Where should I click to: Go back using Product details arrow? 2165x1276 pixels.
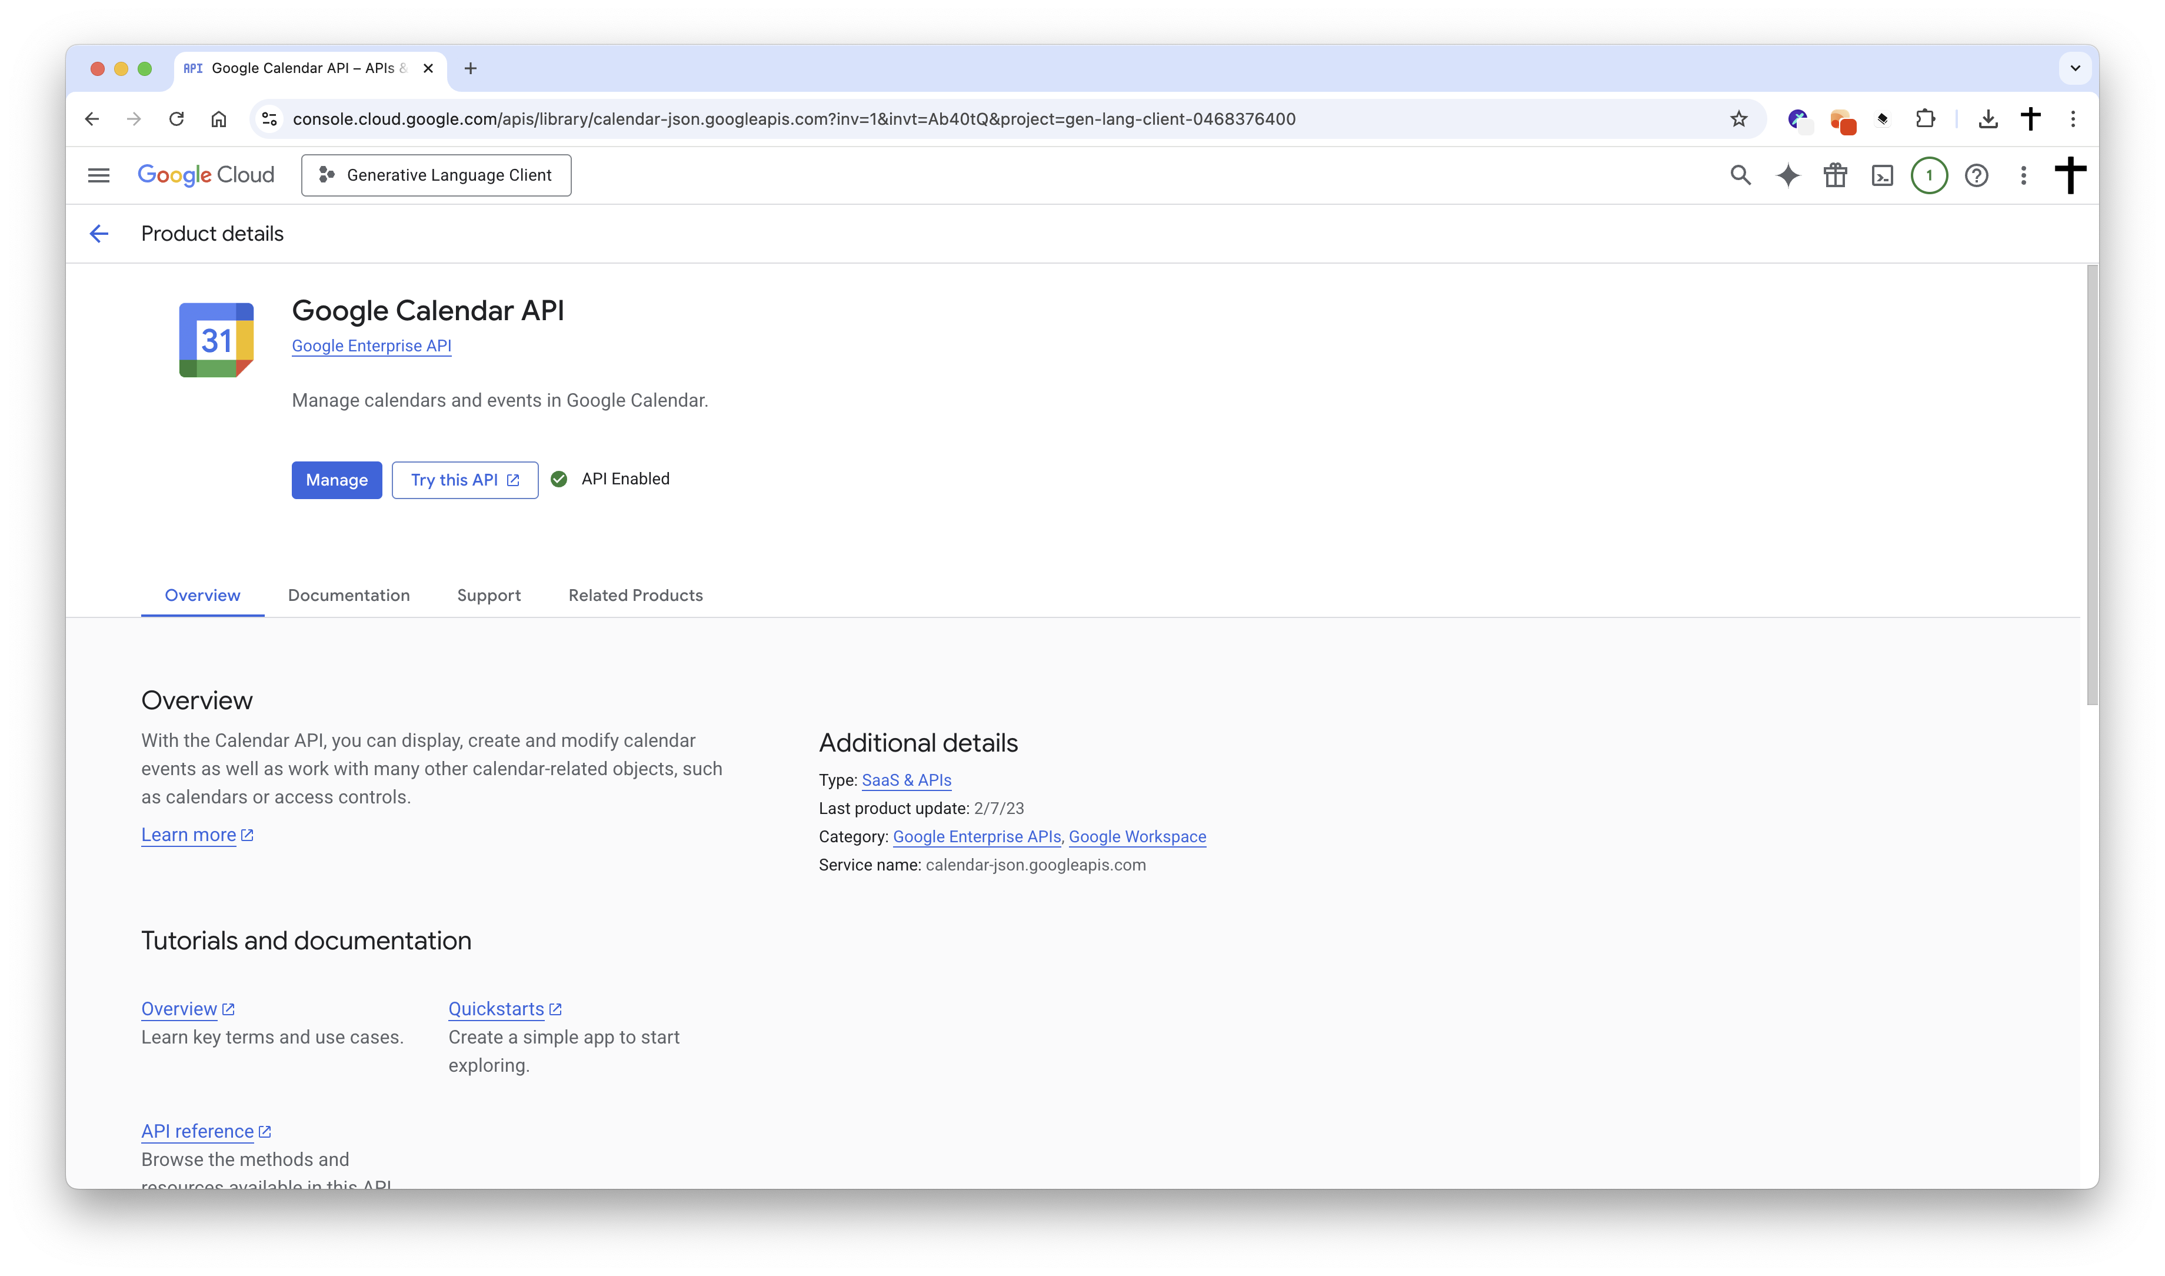[x=99, y=234]
